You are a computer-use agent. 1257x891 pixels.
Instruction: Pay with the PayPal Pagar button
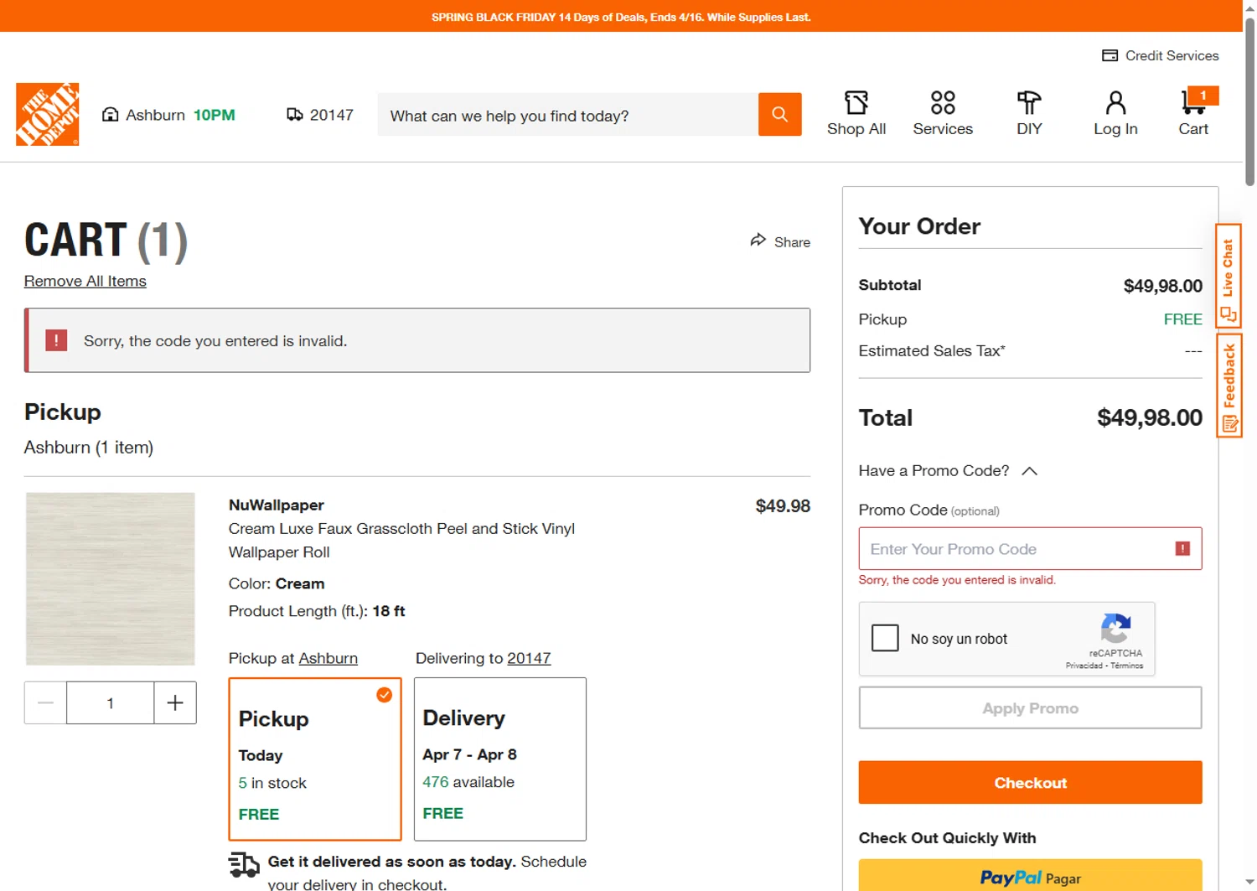[1030, 875]
